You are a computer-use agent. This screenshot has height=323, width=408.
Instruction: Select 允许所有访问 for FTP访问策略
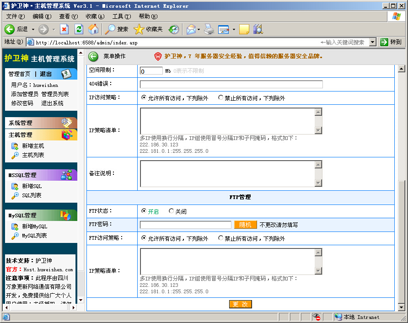coord(144,238)
